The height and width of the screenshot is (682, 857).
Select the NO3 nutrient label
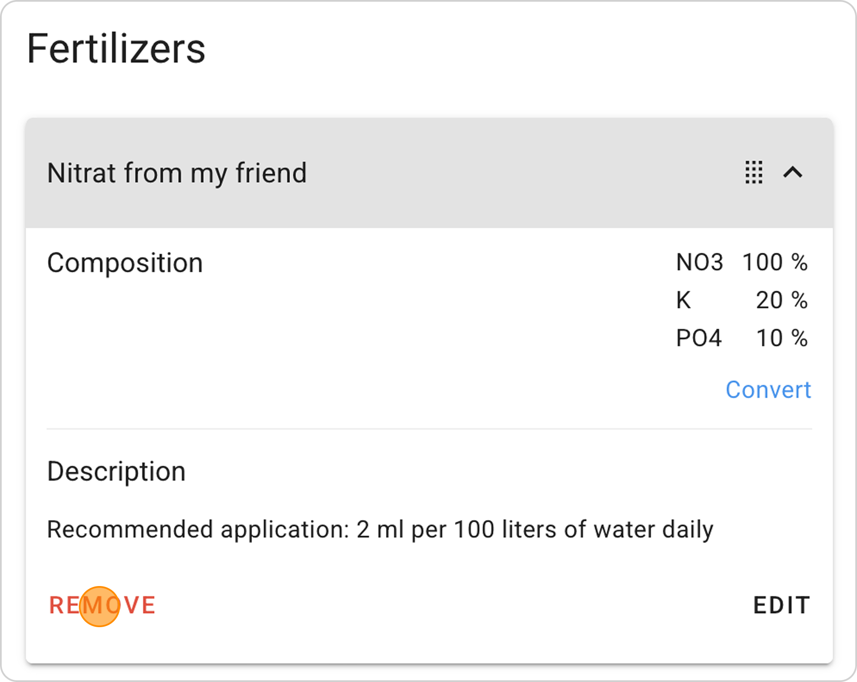pyautogui.click(x=699, y=262)
